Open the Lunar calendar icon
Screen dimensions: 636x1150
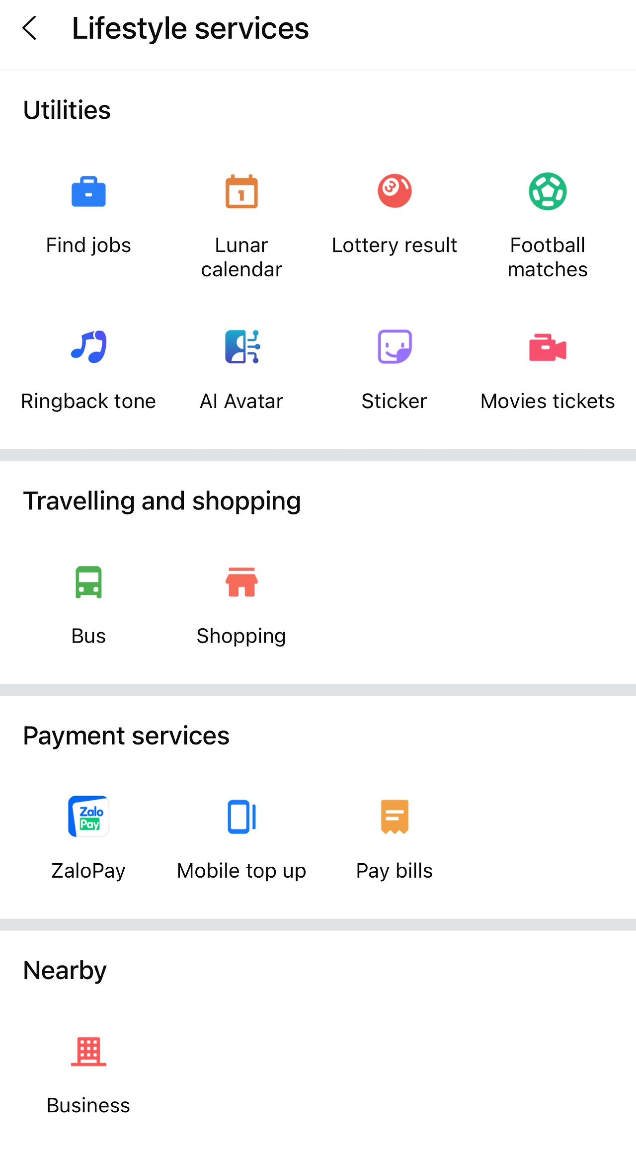pos(241,192)
